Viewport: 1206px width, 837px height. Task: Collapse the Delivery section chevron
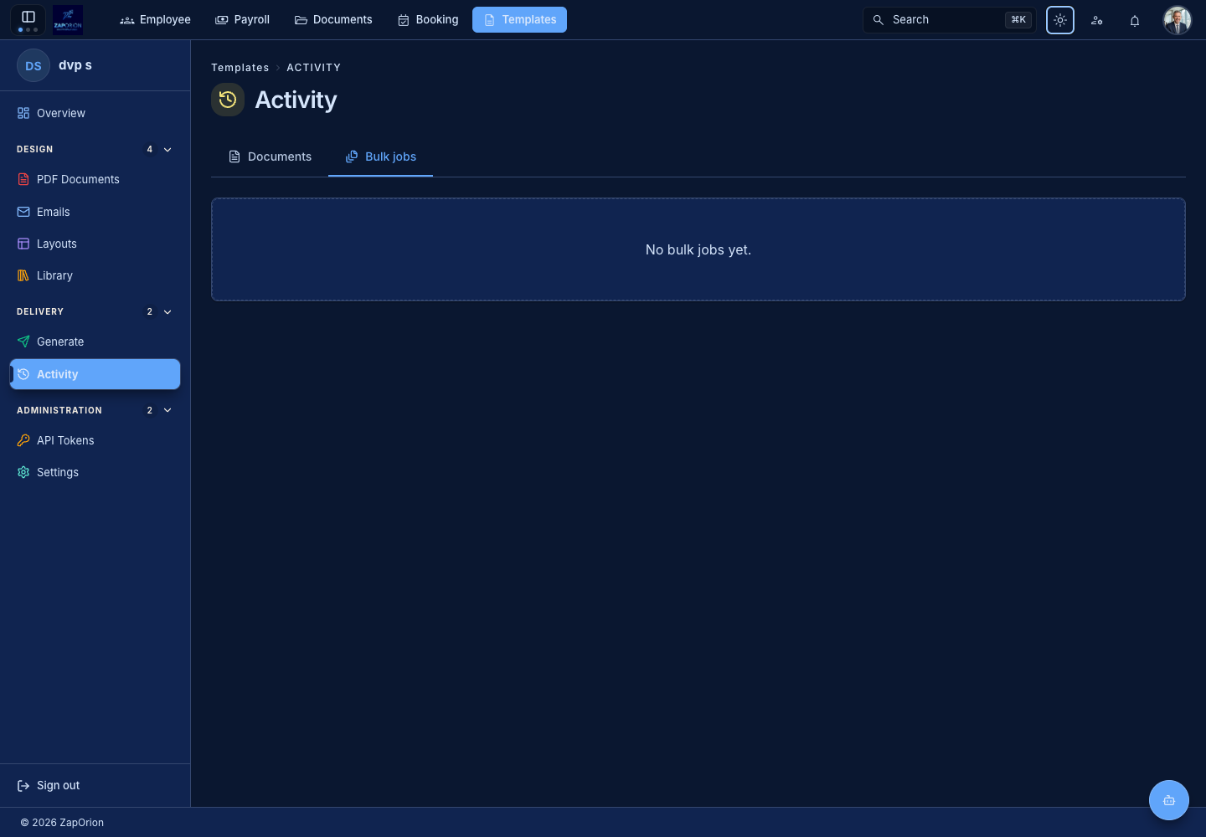click(x=167, y=311)
